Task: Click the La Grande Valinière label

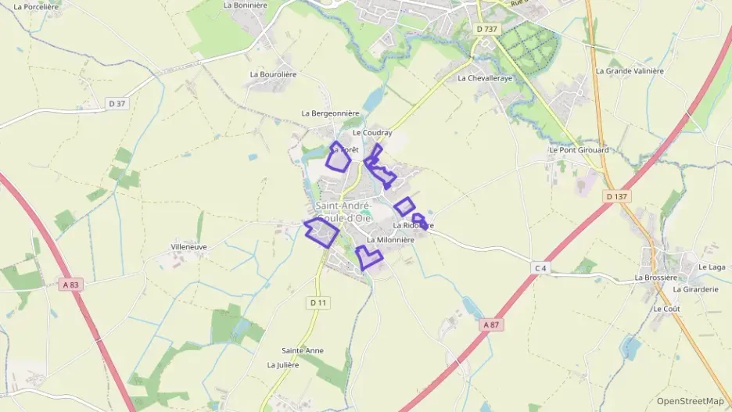Action: [630, 71]
